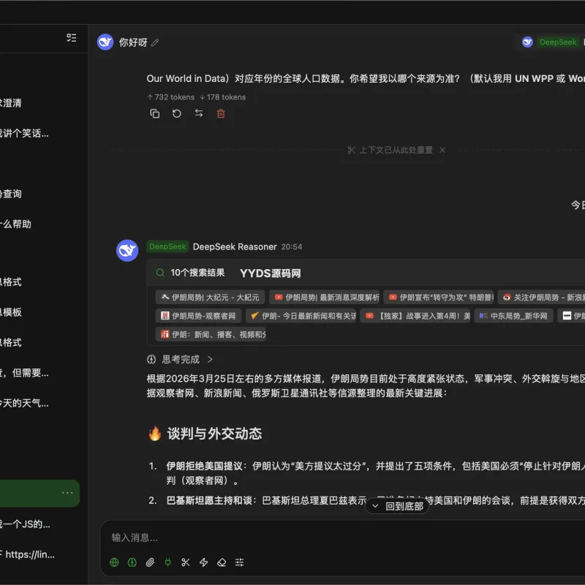Dismiss the 上下文已从此处重置 divider
Screen dimensions: 585x585
pyautogui.click(x=442, y=150)
